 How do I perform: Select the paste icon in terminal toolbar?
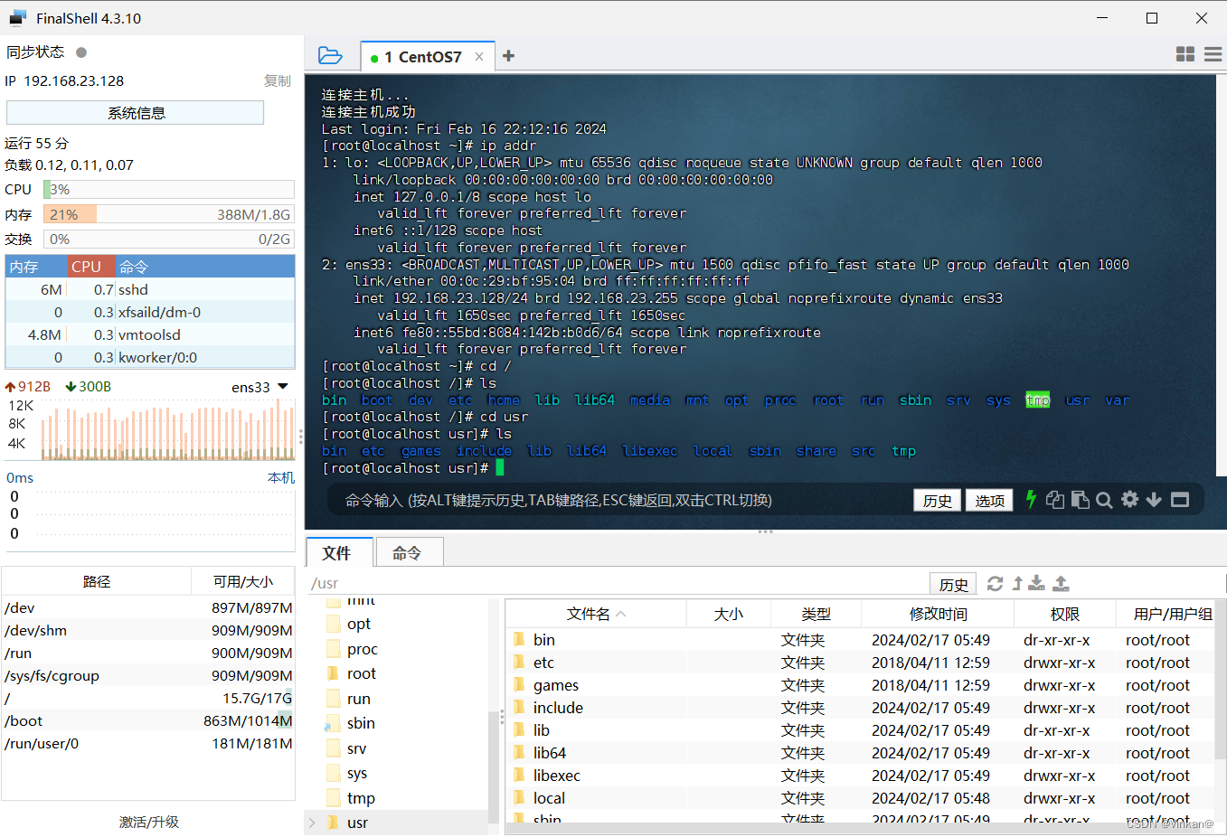[1080, 499]
